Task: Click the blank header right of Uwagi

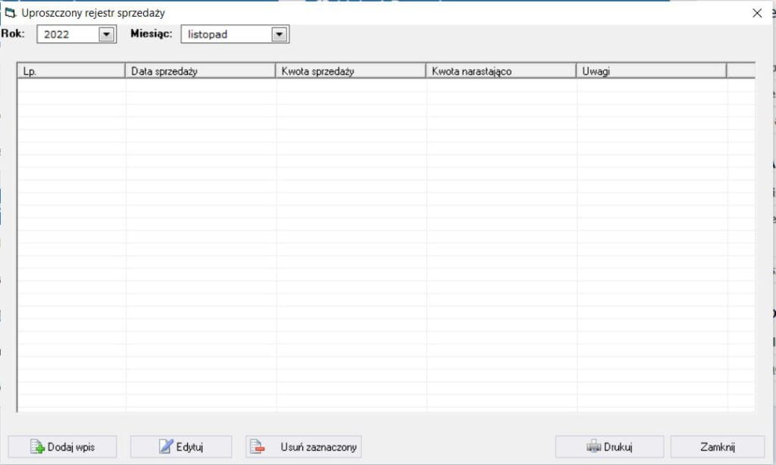Action: click(x=740, y=71)
